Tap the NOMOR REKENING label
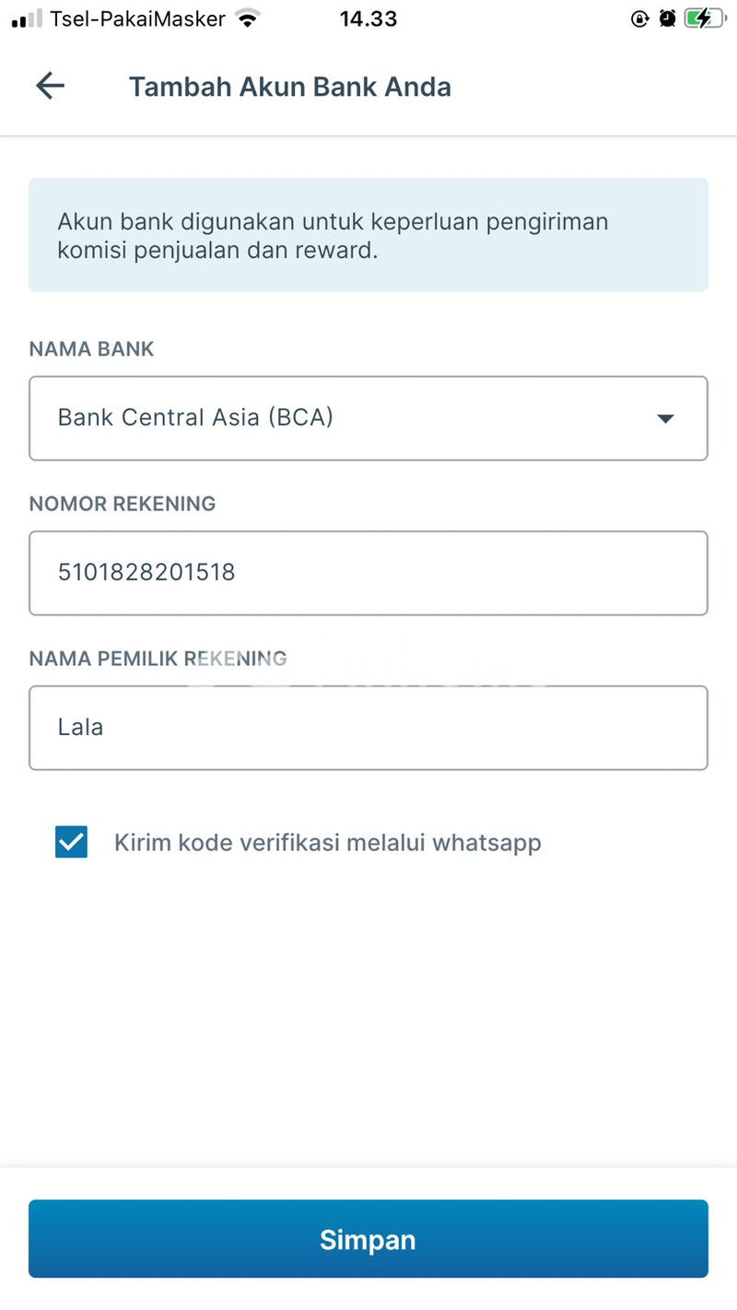The height and width of the screenshot is (1310, 737). pyautogui.click(x=122, y=504)
